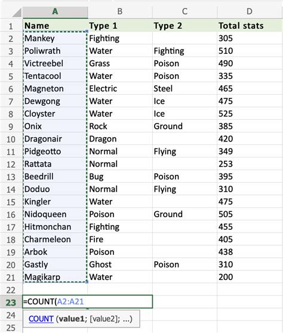The image size is (283, 333).
Task: Click the Name header cell
Action: click(x=56, y=26)
